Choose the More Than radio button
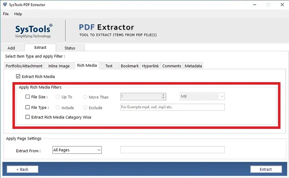 point(85,97)
